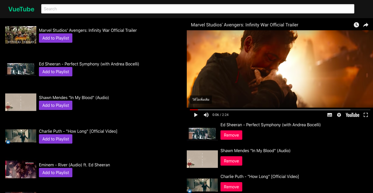
Task: Click the VueTube logo
Action: (x=21, y=9)
